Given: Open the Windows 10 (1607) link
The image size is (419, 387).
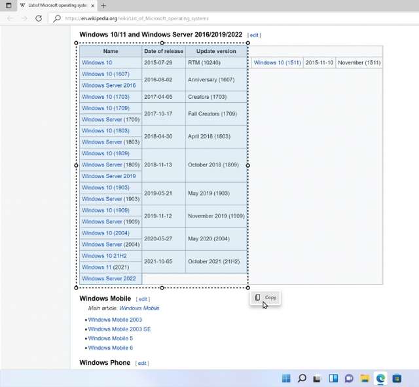Looking at the screenshot, I should pyautogui.click(x=106, y=74).
